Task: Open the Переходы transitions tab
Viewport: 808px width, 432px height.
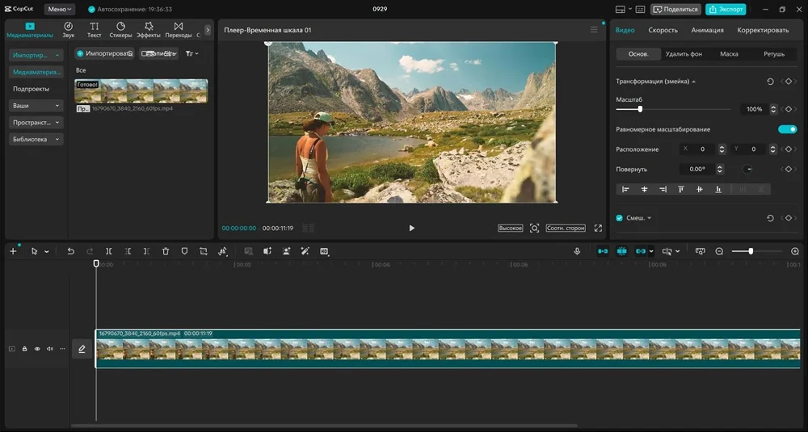Action: click(179, 29)
